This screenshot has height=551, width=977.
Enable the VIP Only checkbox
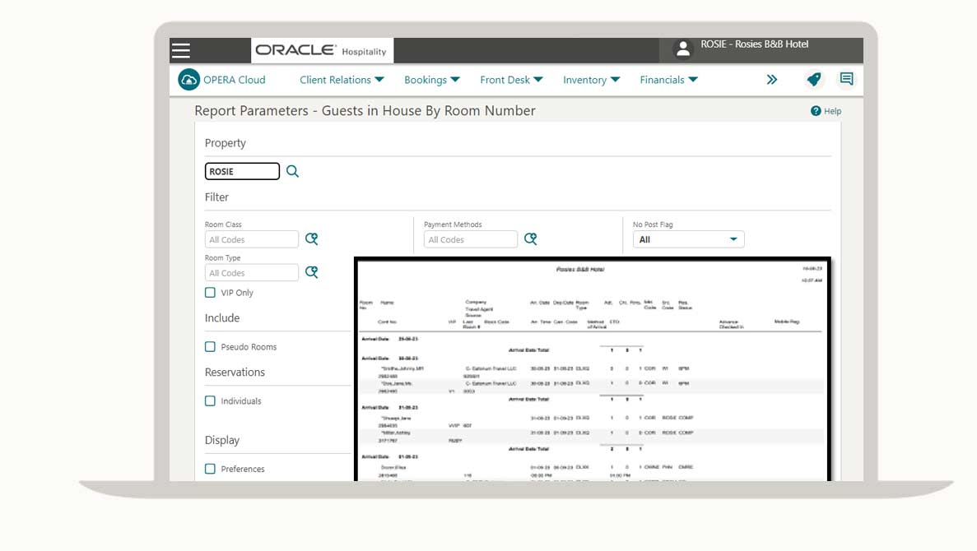tap(211, 293)
